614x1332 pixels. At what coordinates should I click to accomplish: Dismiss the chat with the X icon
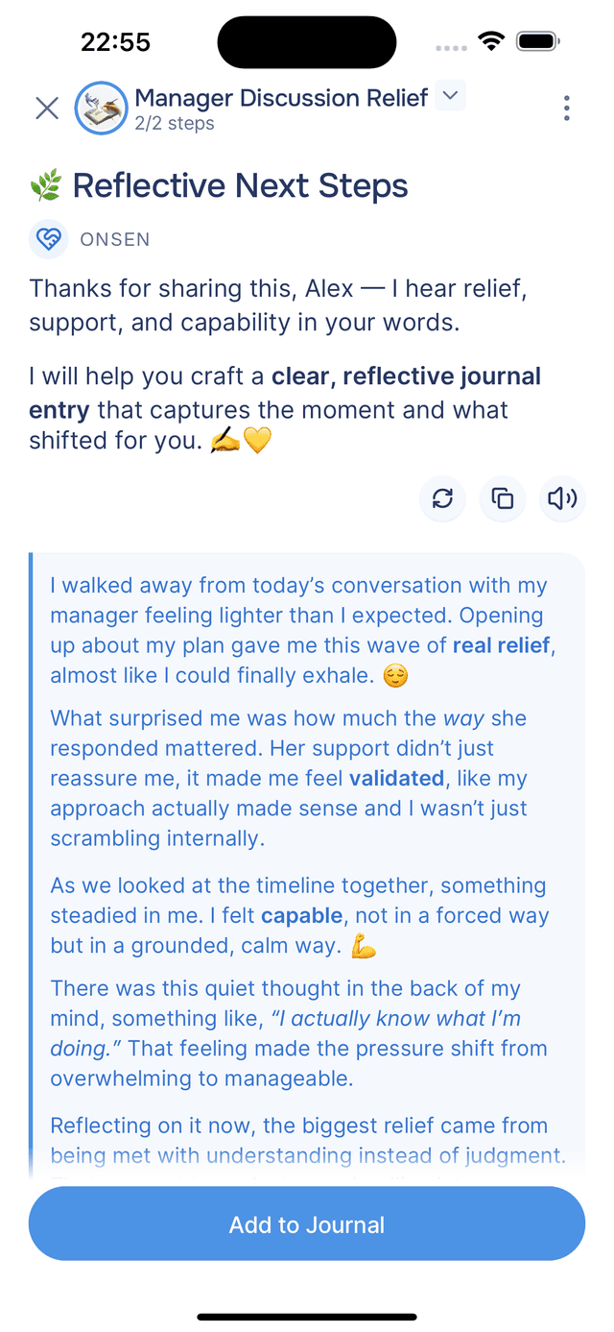(46, 108)
